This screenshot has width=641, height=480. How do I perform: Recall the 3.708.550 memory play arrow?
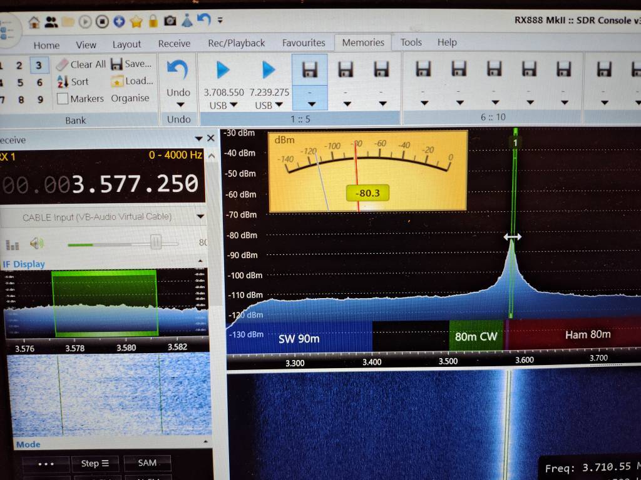223,70
